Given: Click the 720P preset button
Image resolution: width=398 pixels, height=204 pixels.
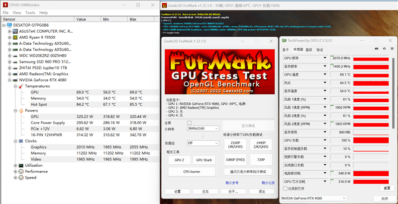Looking at the screenshot, I should click(x=261, y=160).
